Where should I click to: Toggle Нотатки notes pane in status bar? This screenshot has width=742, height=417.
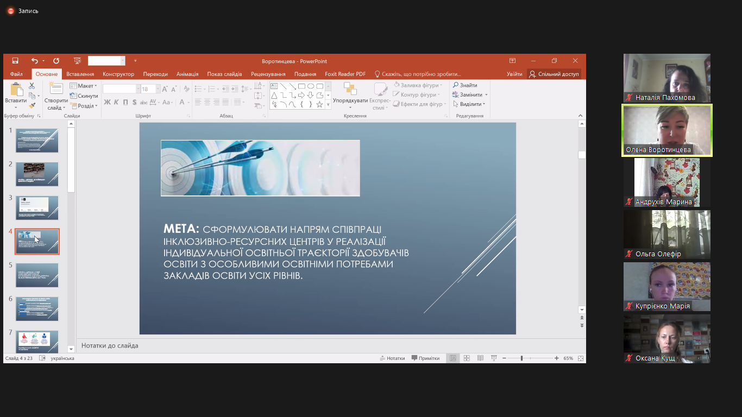392,358
